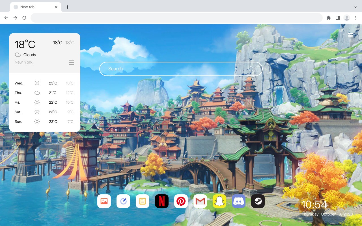Image resolution: width=362 pixels, height=226 pixels.
Task: Open the Discord shortcut
Action: click(239, 201)
